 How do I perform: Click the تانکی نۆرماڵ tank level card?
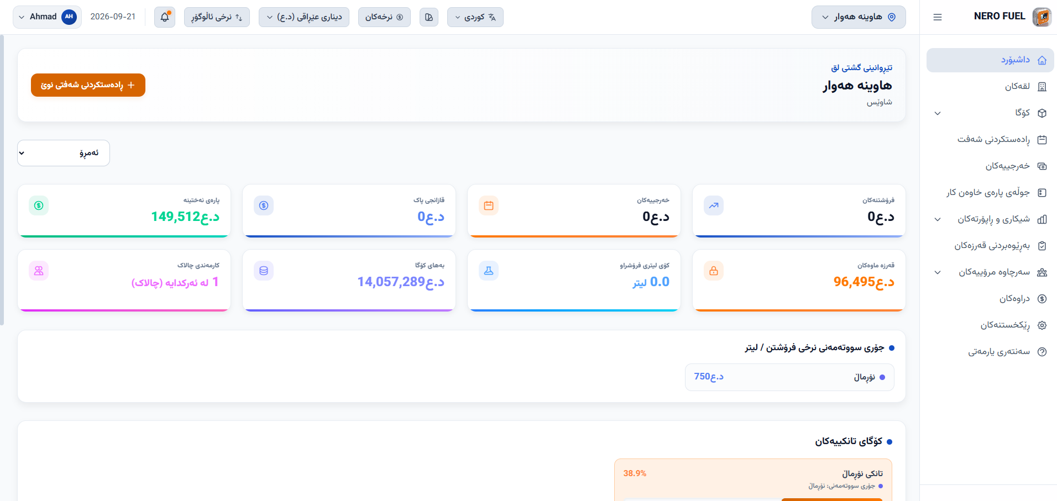[753, 479]
